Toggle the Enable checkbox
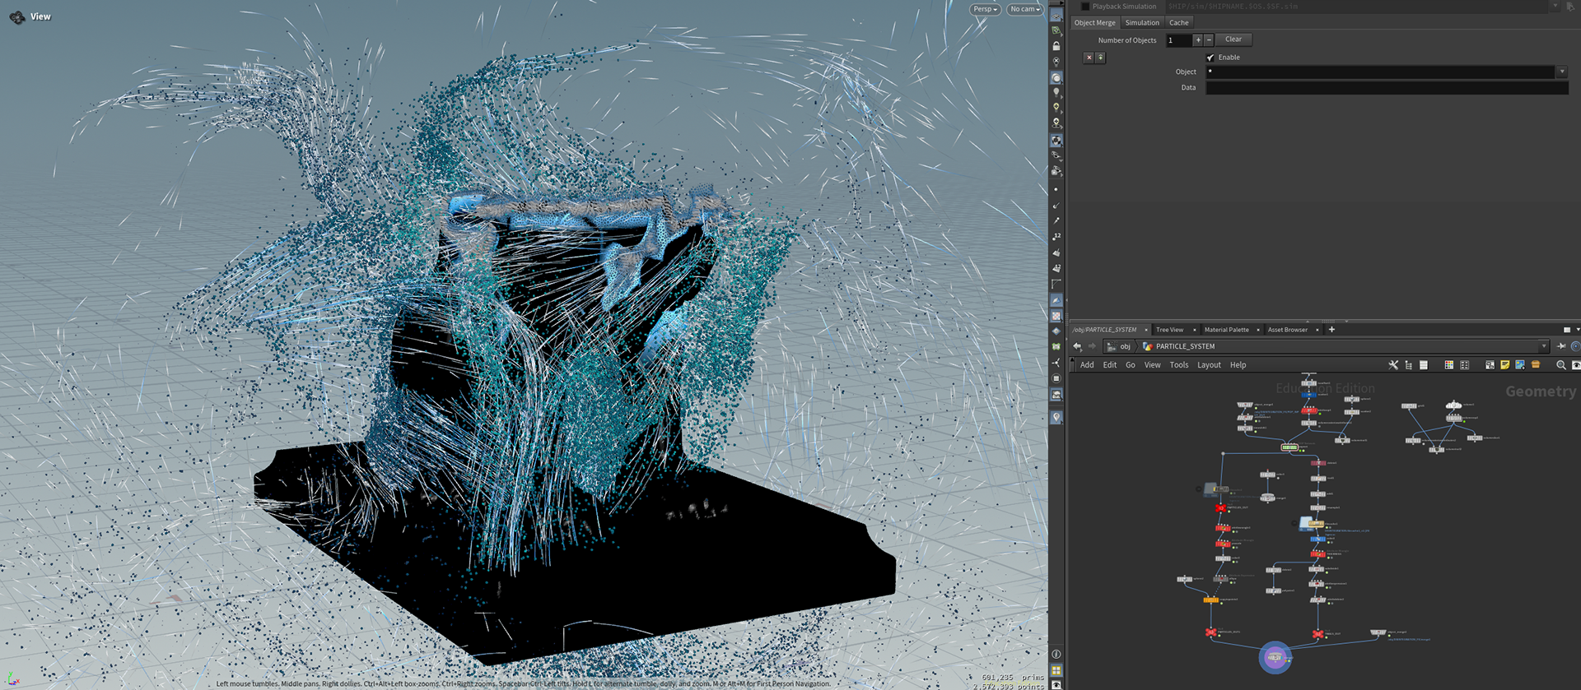Image resolution: width=1581 pixels, height=690 pixels. 1210,58
